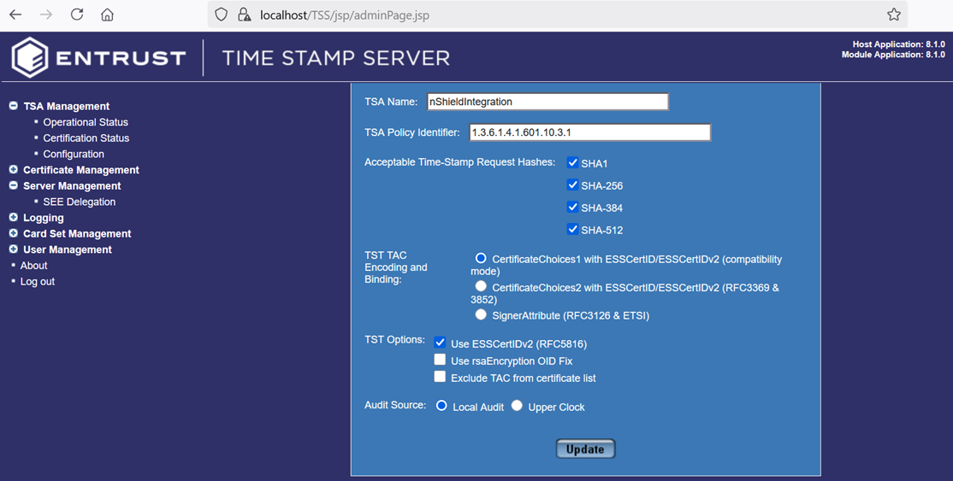Click the Update button
The image size is (953, 481).
pos(585,449)
